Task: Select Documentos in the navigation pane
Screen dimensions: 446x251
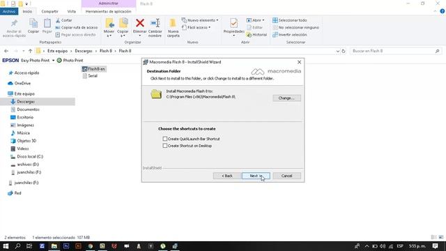Action: 25,109
